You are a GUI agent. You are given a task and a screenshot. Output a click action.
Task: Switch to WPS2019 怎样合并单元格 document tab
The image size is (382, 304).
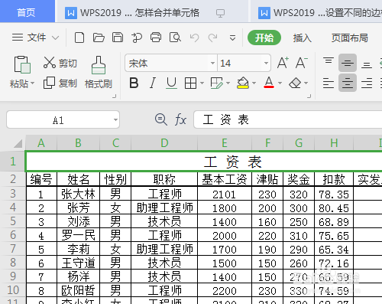coord(152,12)
